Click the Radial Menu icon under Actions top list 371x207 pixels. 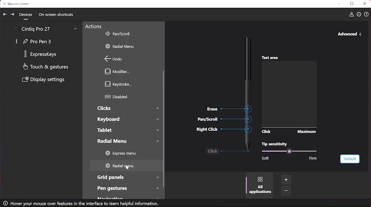coord(108,46)
